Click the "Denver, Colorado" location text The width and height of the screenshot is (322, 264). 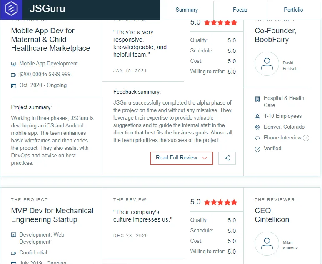tap(284, 127)
